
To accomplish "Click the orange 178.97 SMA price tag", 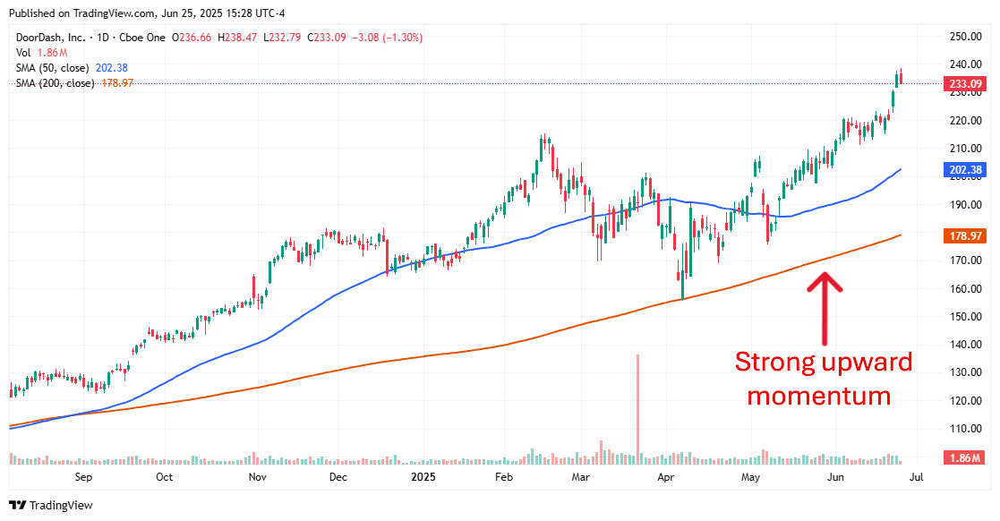I will point(965,236).
